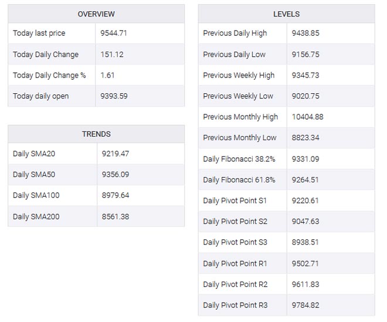387x322 pixels.
Task: Select the Today Daily Change % value 1.61
Action: [107, 75]
